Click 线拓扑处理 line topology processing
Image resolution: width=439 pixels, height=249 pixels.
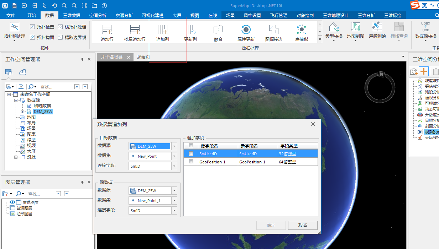point(72,27)
